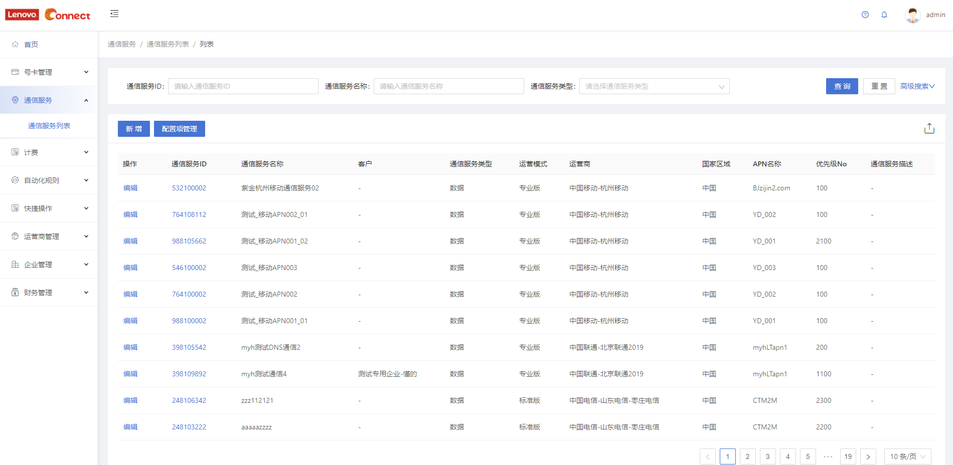Screen dimensions: 953x465
Task: Open the 通信服务类型 dropdown
Action: pos(654,86)
